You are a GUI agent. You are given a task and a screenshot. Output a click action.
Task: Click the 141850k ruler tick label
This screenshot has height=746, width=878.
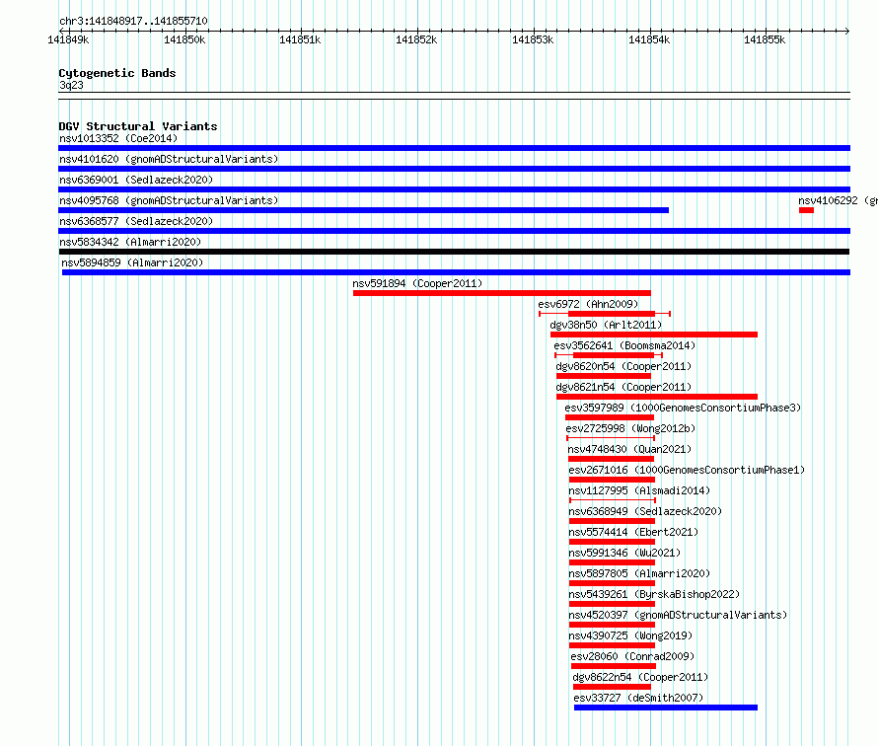coord(184,39)
